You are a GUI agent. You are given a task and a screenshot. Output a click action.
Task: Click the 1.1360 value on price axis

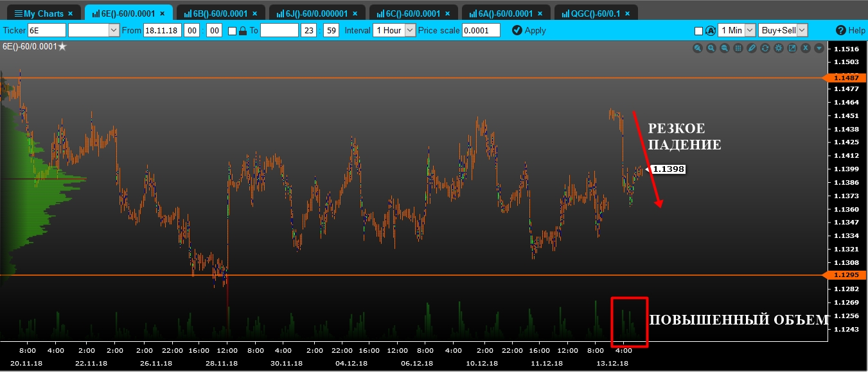point(846,209)
